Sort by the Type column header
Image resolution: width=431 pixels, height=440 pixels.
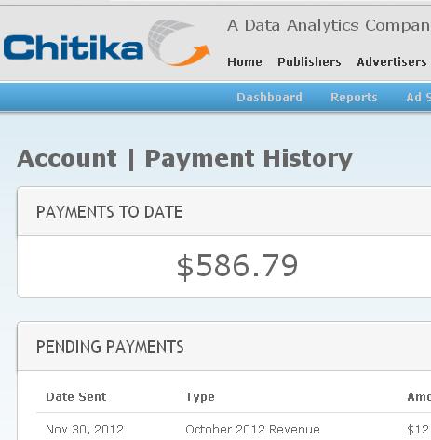coord(200,397)
